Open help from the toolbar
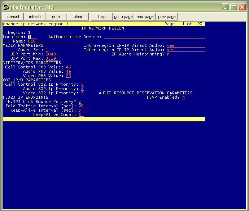 [102, 17]
